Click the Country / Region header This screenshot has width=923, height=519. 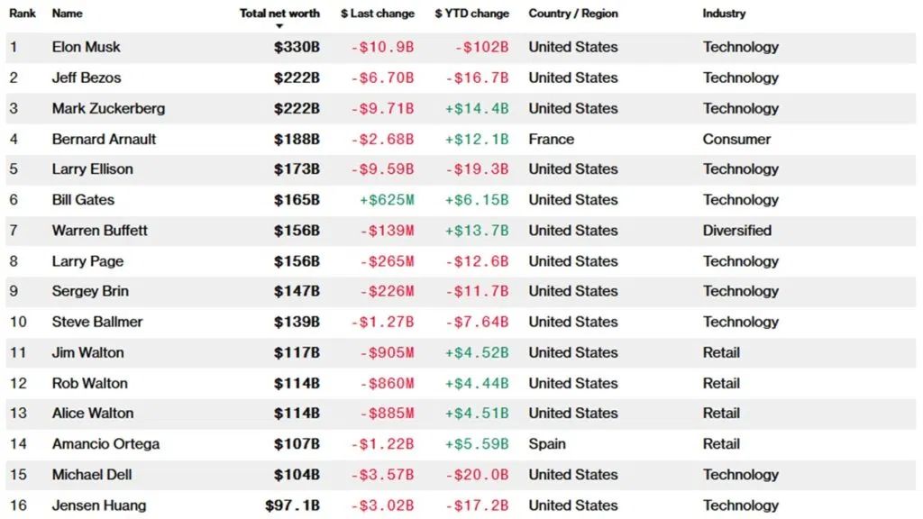click(573, 14)
